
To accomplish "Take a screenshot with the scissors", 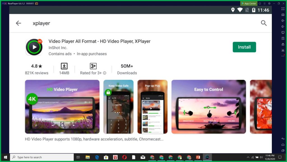I will [x=283, y=50].
